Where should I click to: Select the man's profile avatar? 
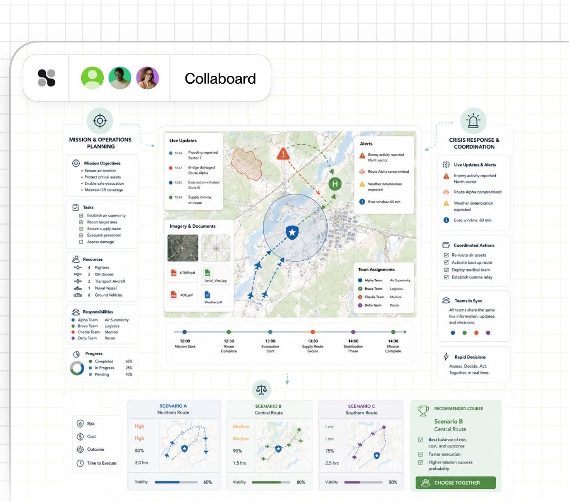(x=120, y=78)
